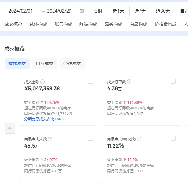Select 实时 time range option

(x=98, y=11)
